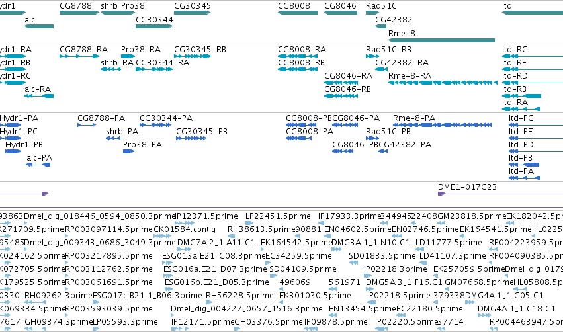Select the CG8008 gene label
Image resolution: width=563 pixels, height=332 pixels.
coord(294,6)
